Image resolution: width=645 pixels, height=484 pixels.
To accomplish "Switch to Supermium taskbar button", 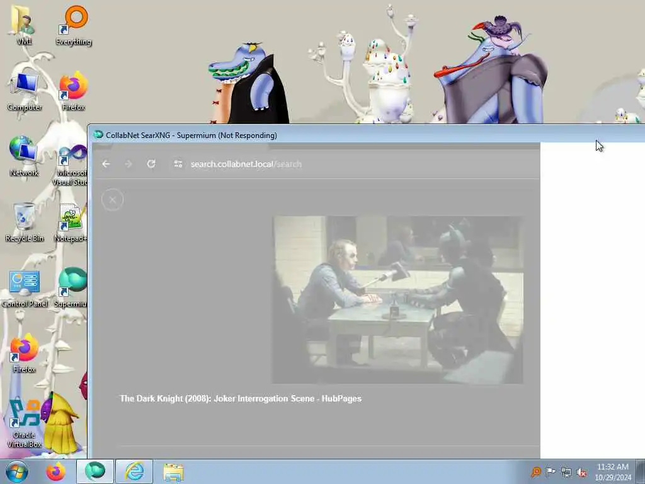I will coord(95,471).
